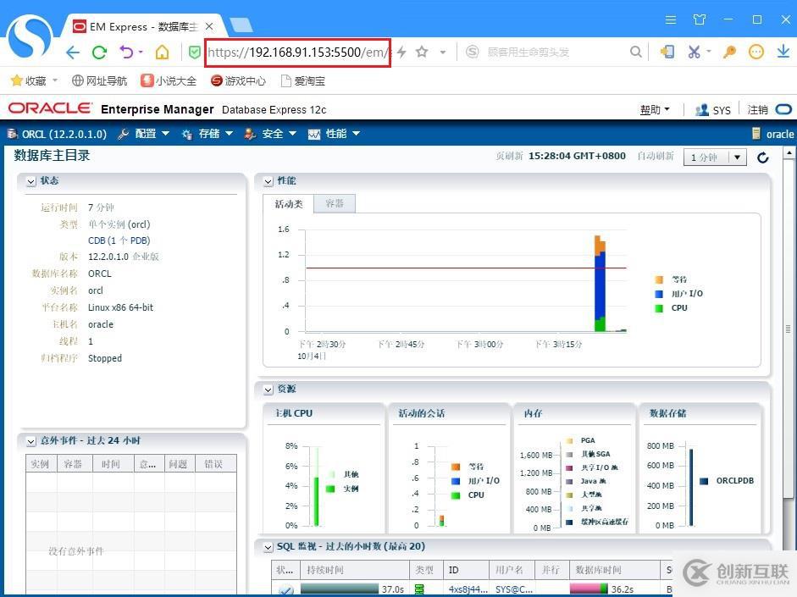Open the 存储 storage menu

[x=208, y=134]
